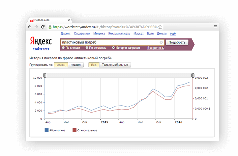Viewport: 238px width, 156px height.
Task: Expand the ещё services menu
Action: tap(173, 34)
